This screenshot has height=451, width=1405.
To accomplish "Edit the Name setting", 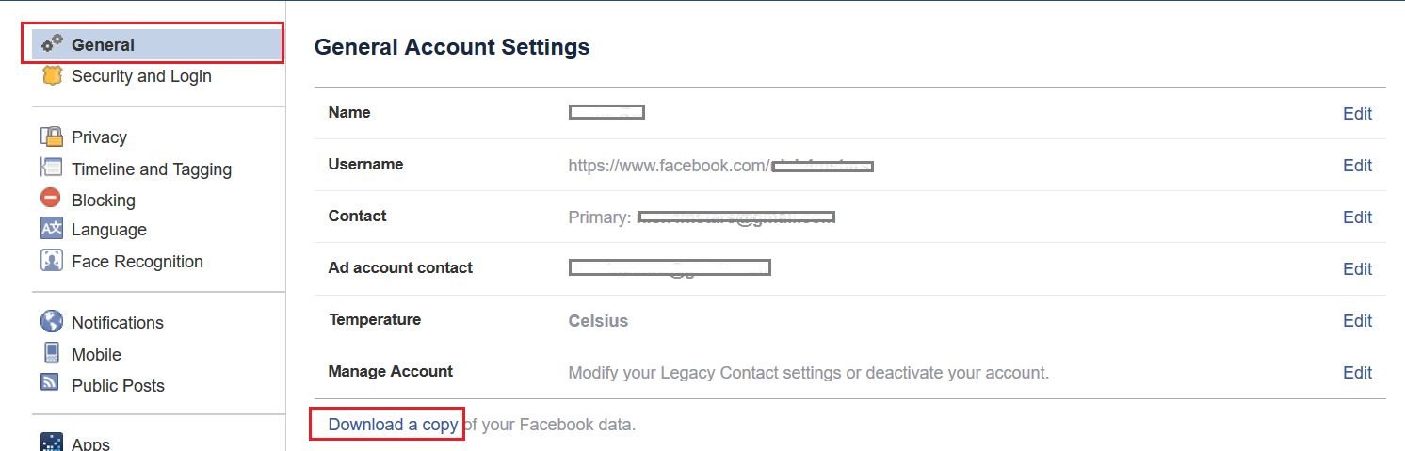I will pos(1357,114).
